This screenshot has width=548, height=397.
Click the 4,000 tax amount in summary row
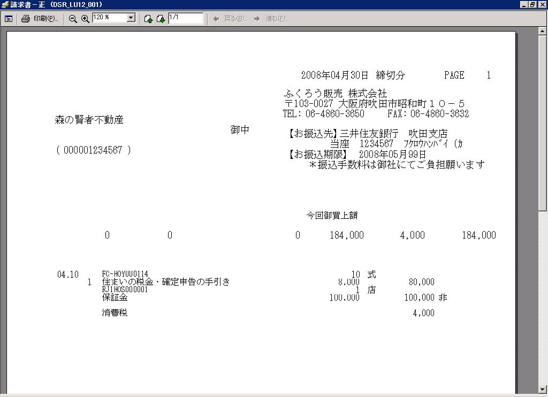click(413, 235)
